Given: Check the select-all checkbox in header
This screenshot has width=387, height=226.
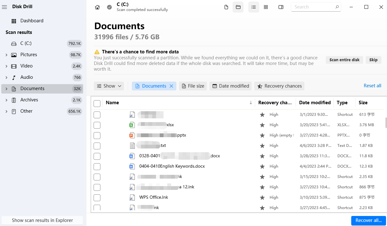Looking at the screenshot, I should click(97, 103).
